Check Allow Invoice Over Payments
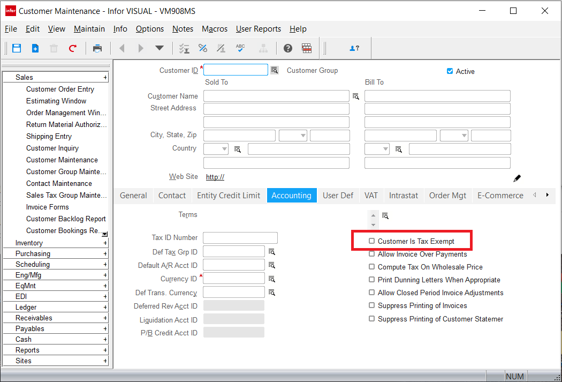This screenshot has height=382, width=562. coord(371,254)
